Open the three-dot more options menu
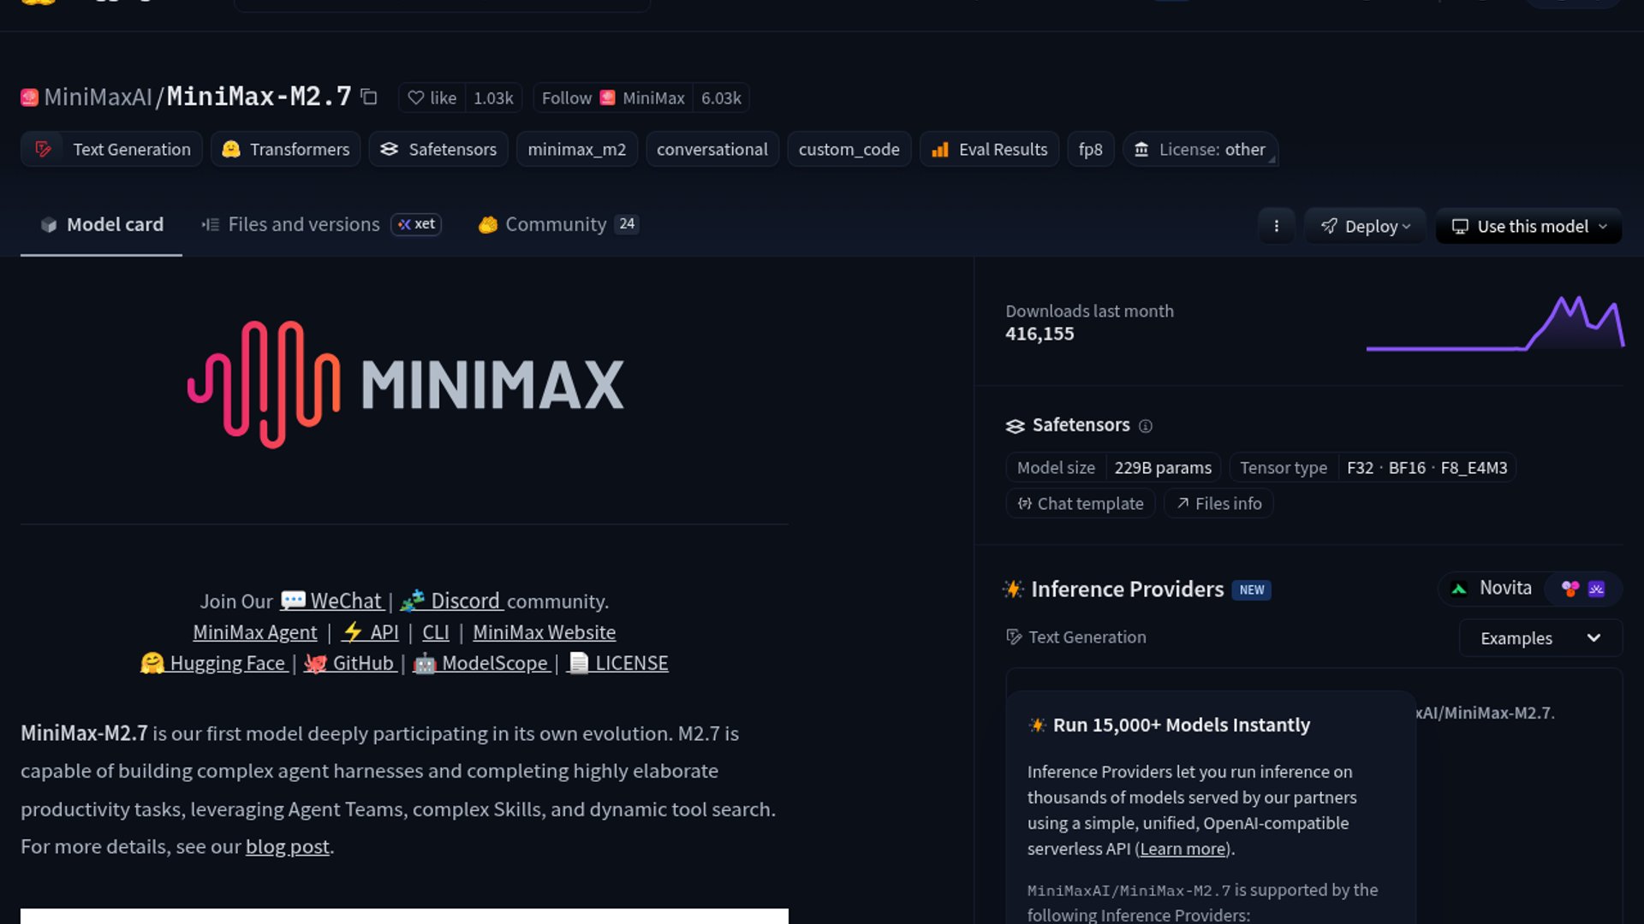This screenshot has width=1644, height=924. coord(1276,226)
